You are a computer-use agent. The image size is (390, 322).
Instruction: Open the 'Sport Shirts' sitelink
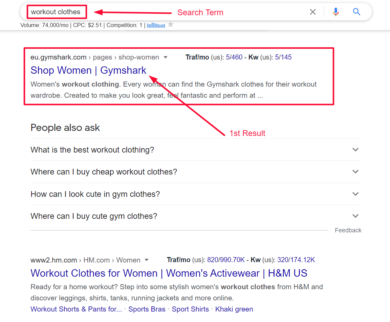[x=190, y=309]
